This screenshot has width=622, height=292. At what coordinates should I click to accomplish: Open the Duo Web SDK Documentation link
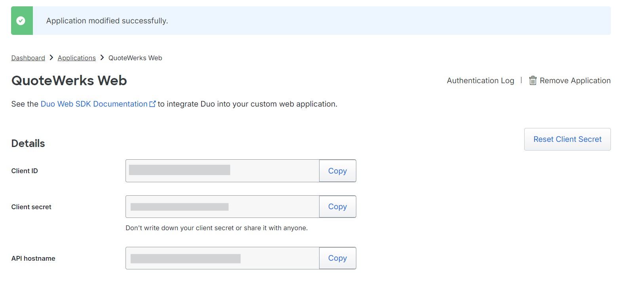[94, 104]
